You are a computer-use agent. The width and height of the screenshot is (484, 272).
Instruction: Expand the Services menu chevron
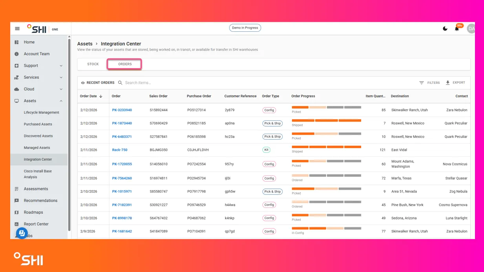click(61, 78)
